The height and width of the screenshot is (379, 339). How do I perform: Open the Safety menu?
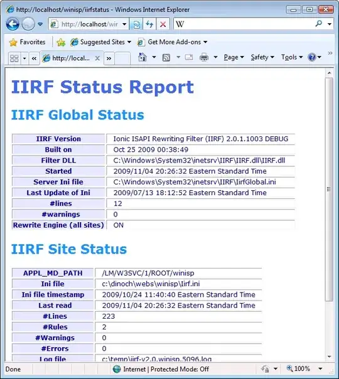pyautogui.click(x=262, y=57)
